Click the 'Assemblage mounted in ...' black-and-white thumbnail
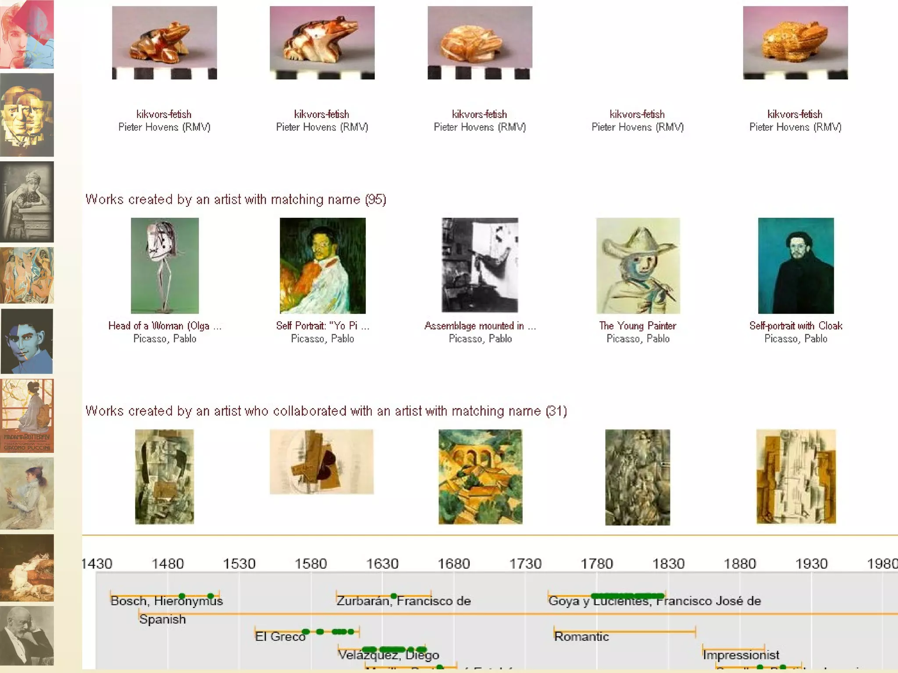The width and height of the screenshot is (898, 673). click(x=480, y=266)
